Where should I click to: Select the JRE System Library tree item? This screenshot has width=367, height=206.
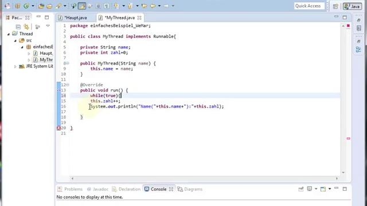(36, 66)
